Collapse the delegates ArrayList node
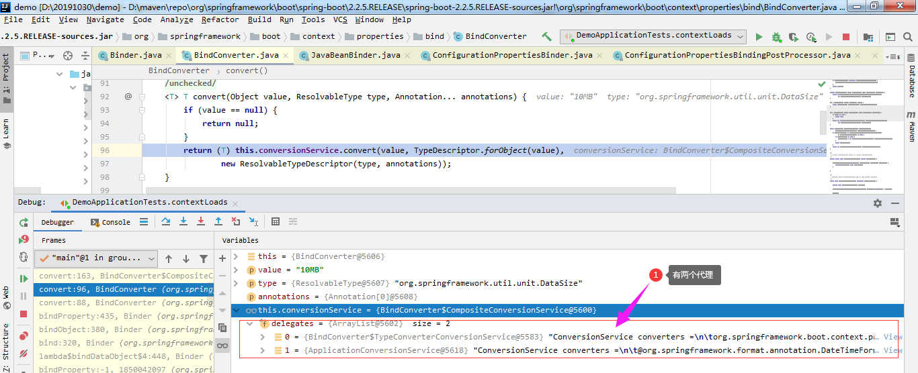Screen dimensions: 918x373 (x=249, y=323)
